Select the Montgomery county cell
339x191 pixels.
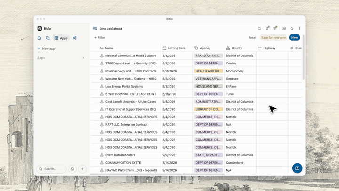coord(240,71)
